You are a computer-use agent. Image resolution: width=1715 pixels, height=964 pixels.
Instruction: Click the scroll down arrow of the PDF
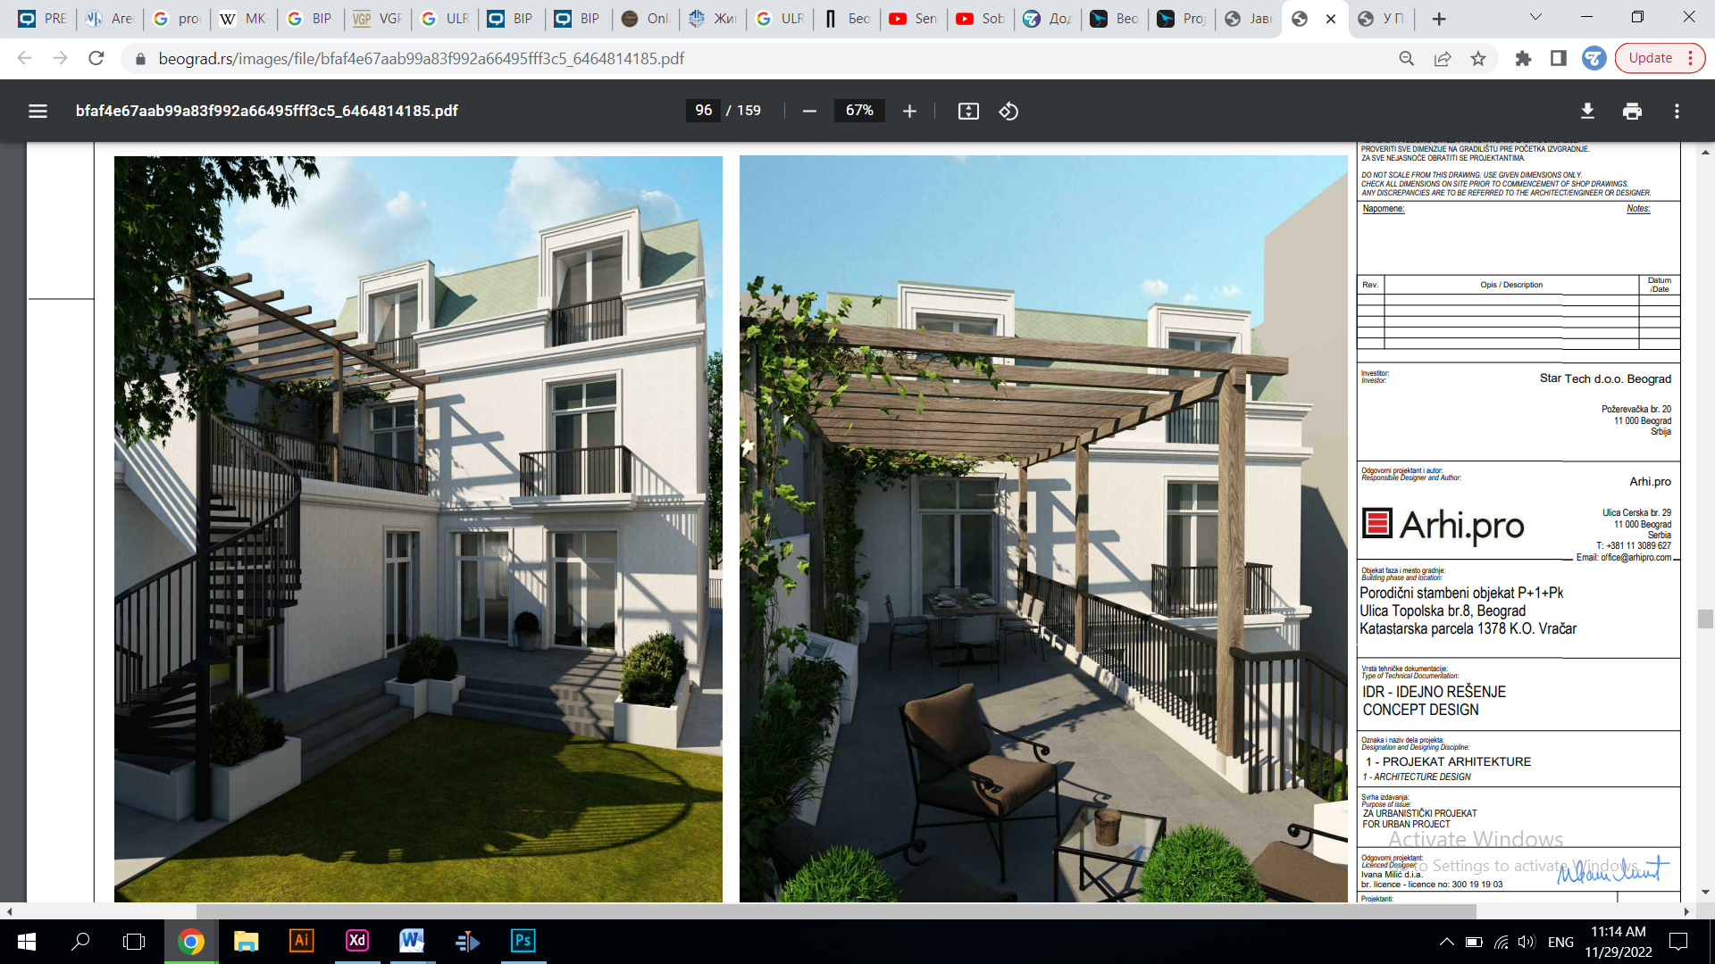(1705, 892)
